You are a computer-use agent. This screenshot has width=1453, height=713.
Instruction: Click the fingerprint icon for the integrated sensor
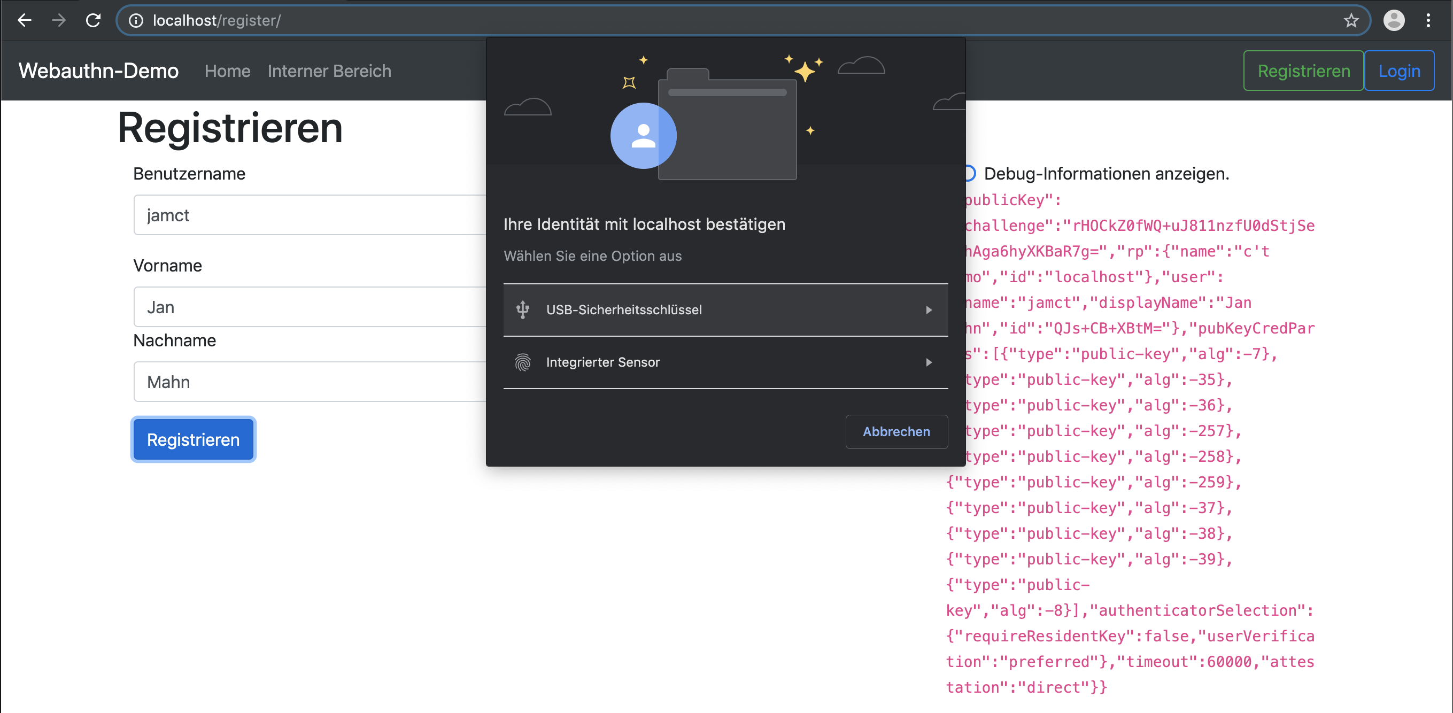(522, 362)
